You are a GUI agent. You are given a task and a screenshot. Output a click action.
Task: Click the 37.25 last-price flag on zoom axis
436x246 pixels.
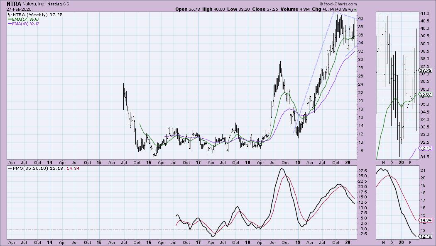coord(426,70)
